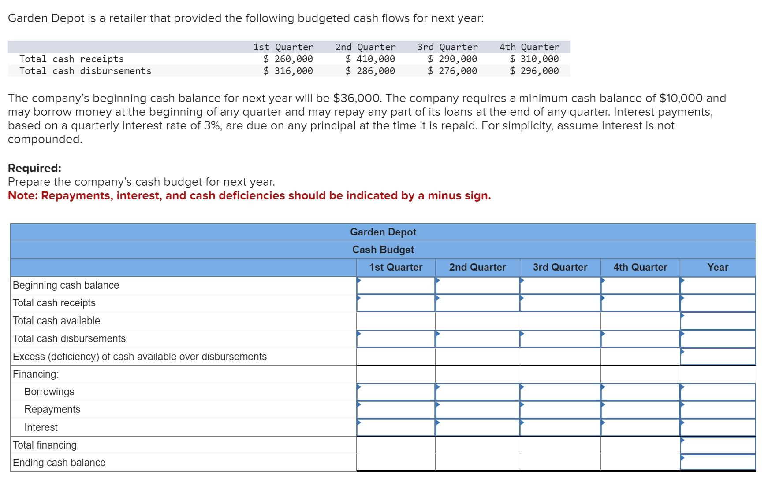Click budget Total cash receipts 1st Quarter cell

tap(396, 303)
